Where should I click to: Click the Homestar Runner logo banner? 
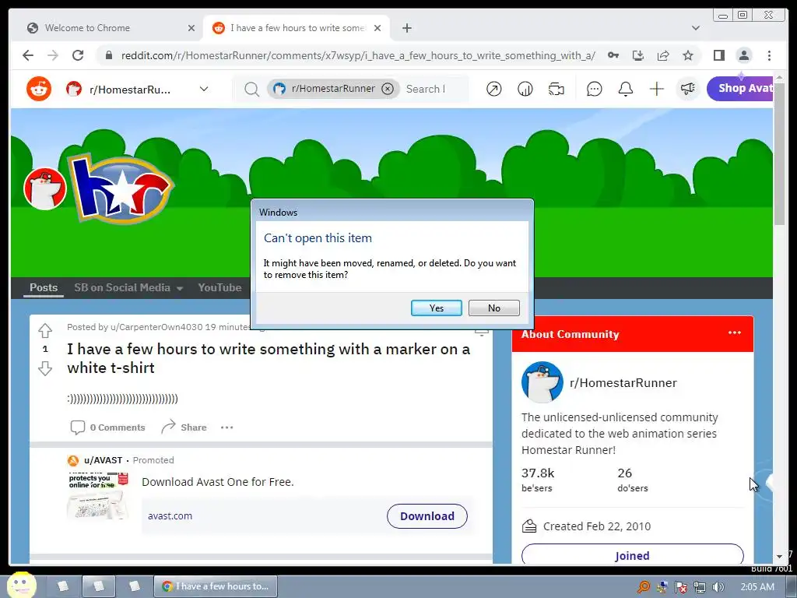click(122, 188)
